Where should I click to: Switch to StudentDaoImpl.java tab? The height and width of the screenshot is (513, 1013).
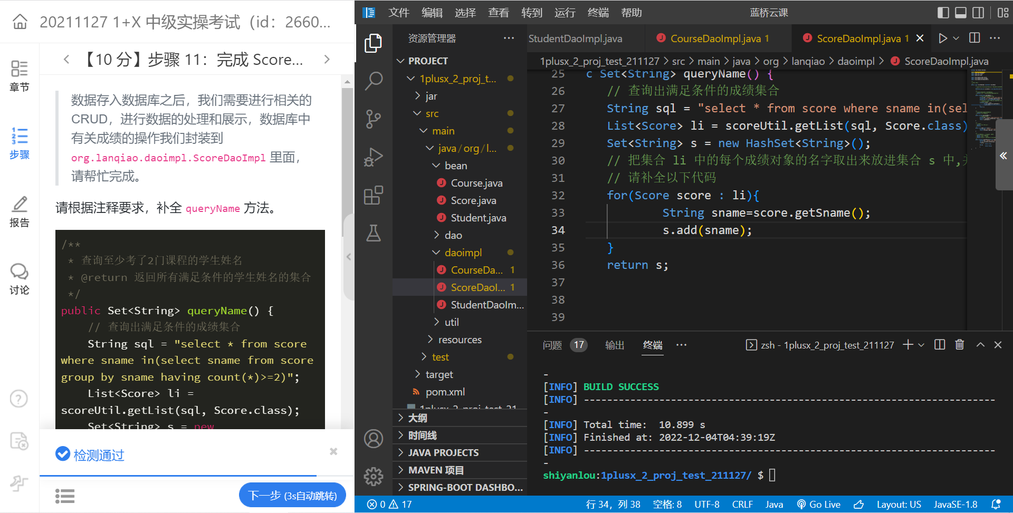[575, 38]
